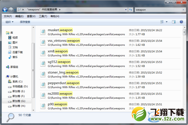Toggle the preview pane icon
Image resolution: width=188 pixels, height=125 pixels.
174,22
